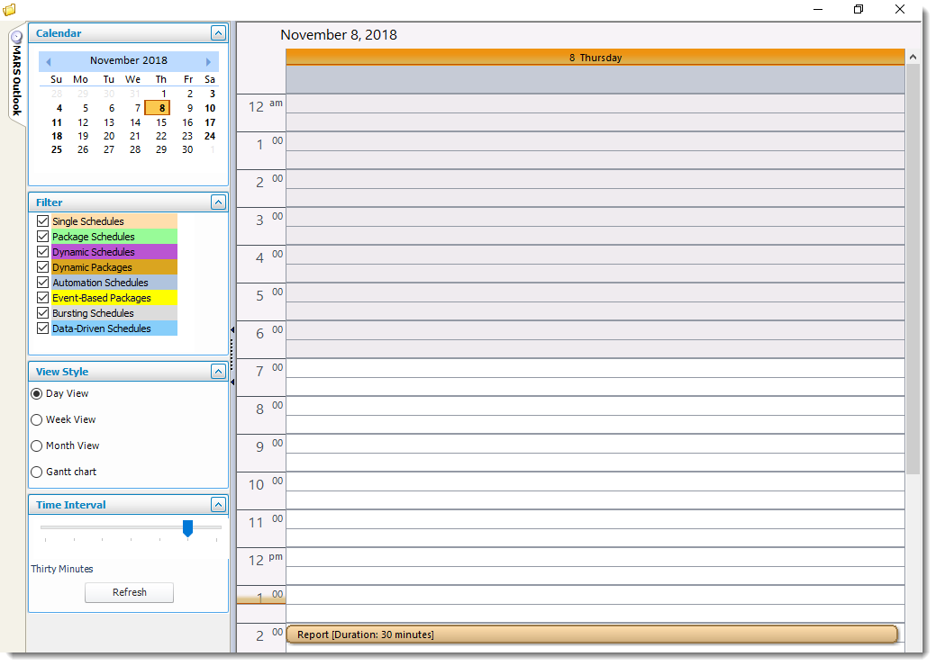Select November 30 in mini calendar
Viewport: 936px width, 666px height.
tap(187, 149)
